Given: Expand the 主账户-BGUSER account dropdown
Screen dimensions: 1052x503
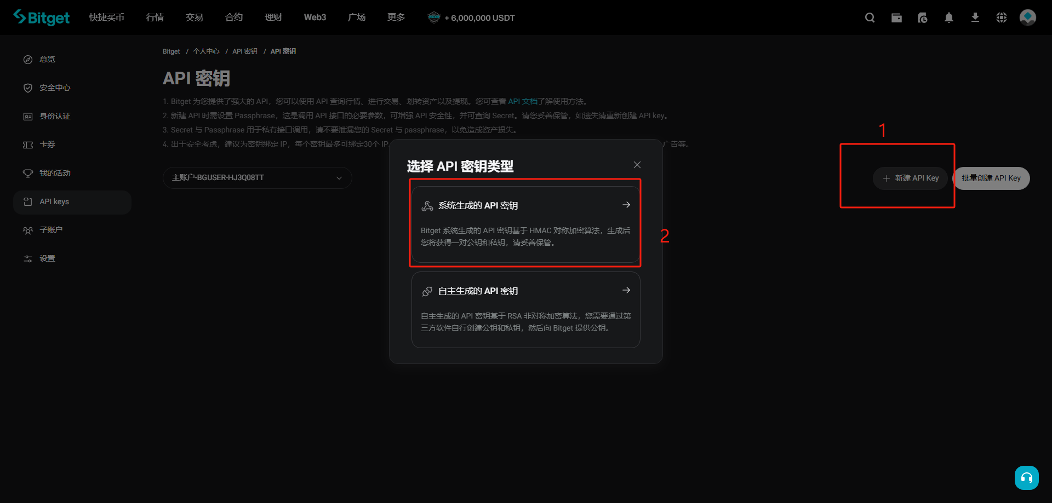Looking at the screenshot, I should click(258, 178).
